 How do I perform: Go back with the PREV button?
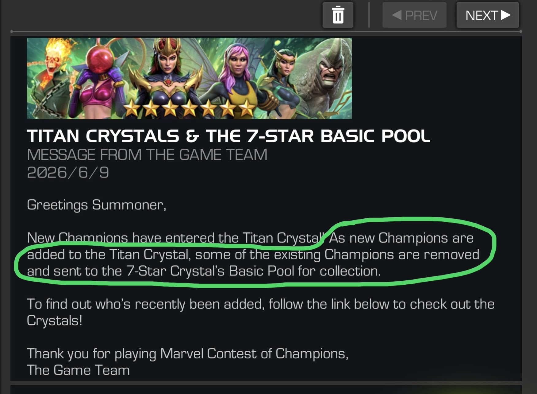coord(414,15)
